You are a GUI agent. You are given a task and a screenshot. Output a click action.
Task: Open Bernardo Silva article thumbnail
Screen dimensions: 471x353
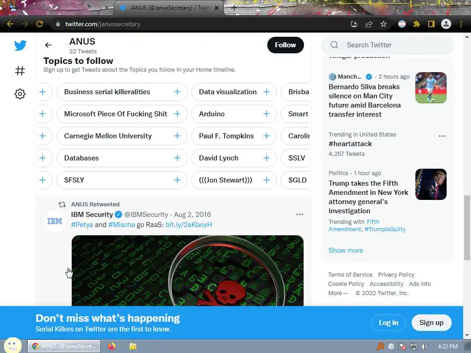[431, 88]
